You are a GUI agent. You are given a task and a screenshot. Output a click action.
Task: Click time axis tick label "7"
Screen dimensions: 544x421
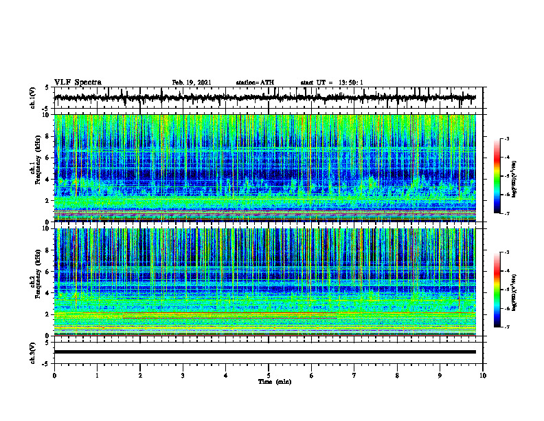354,376
